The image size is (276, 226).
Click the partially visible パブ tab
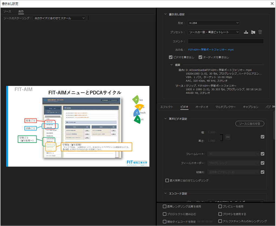(268, 107)
